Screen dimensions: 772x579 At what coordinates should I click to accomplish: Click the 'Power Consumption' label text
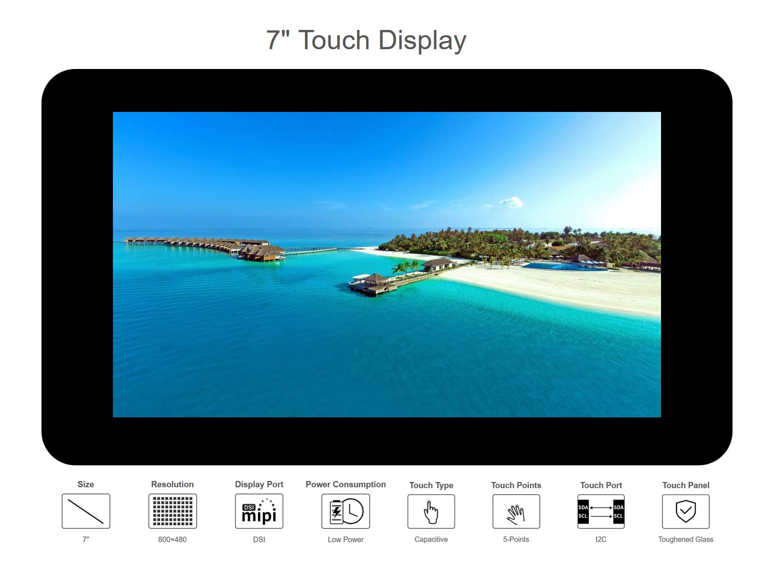pos(345,484)
